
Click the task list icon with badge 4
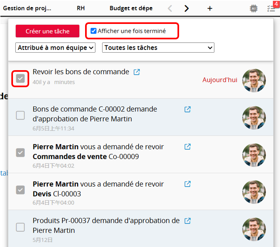(271, 9)
